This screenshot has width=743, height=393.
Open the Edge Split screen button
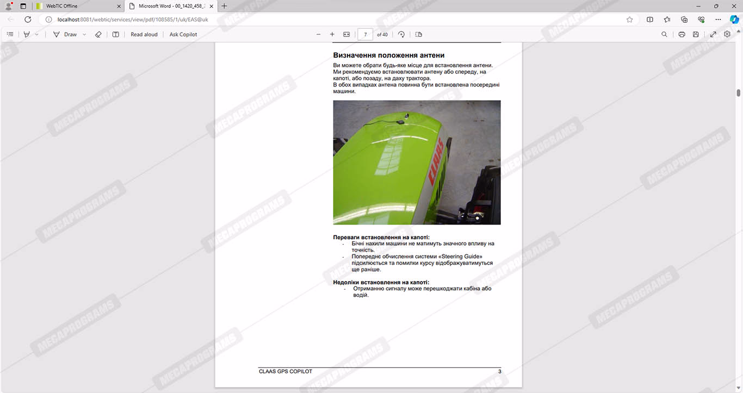click(x=649, y=20)
